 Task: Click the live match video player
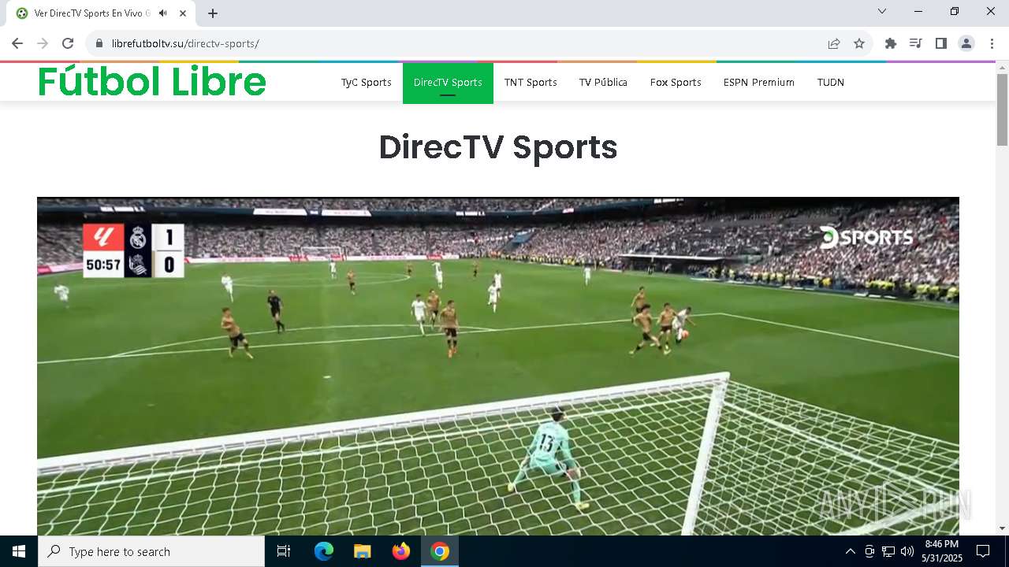point(498,366)
